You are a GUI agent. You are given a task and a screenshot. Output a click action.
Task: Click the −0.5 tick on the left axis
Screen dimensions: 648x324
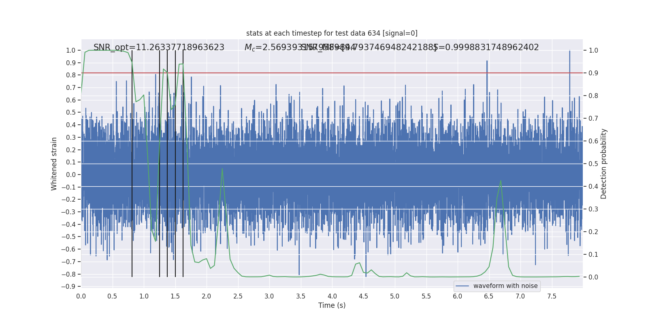(68, 237)
